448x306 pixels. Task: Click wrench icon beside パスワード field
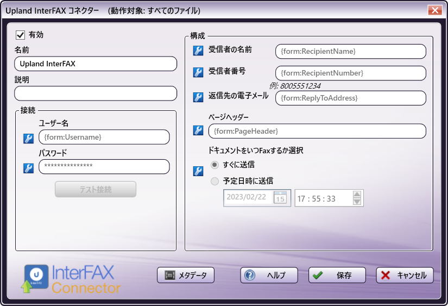coord(28,168)
